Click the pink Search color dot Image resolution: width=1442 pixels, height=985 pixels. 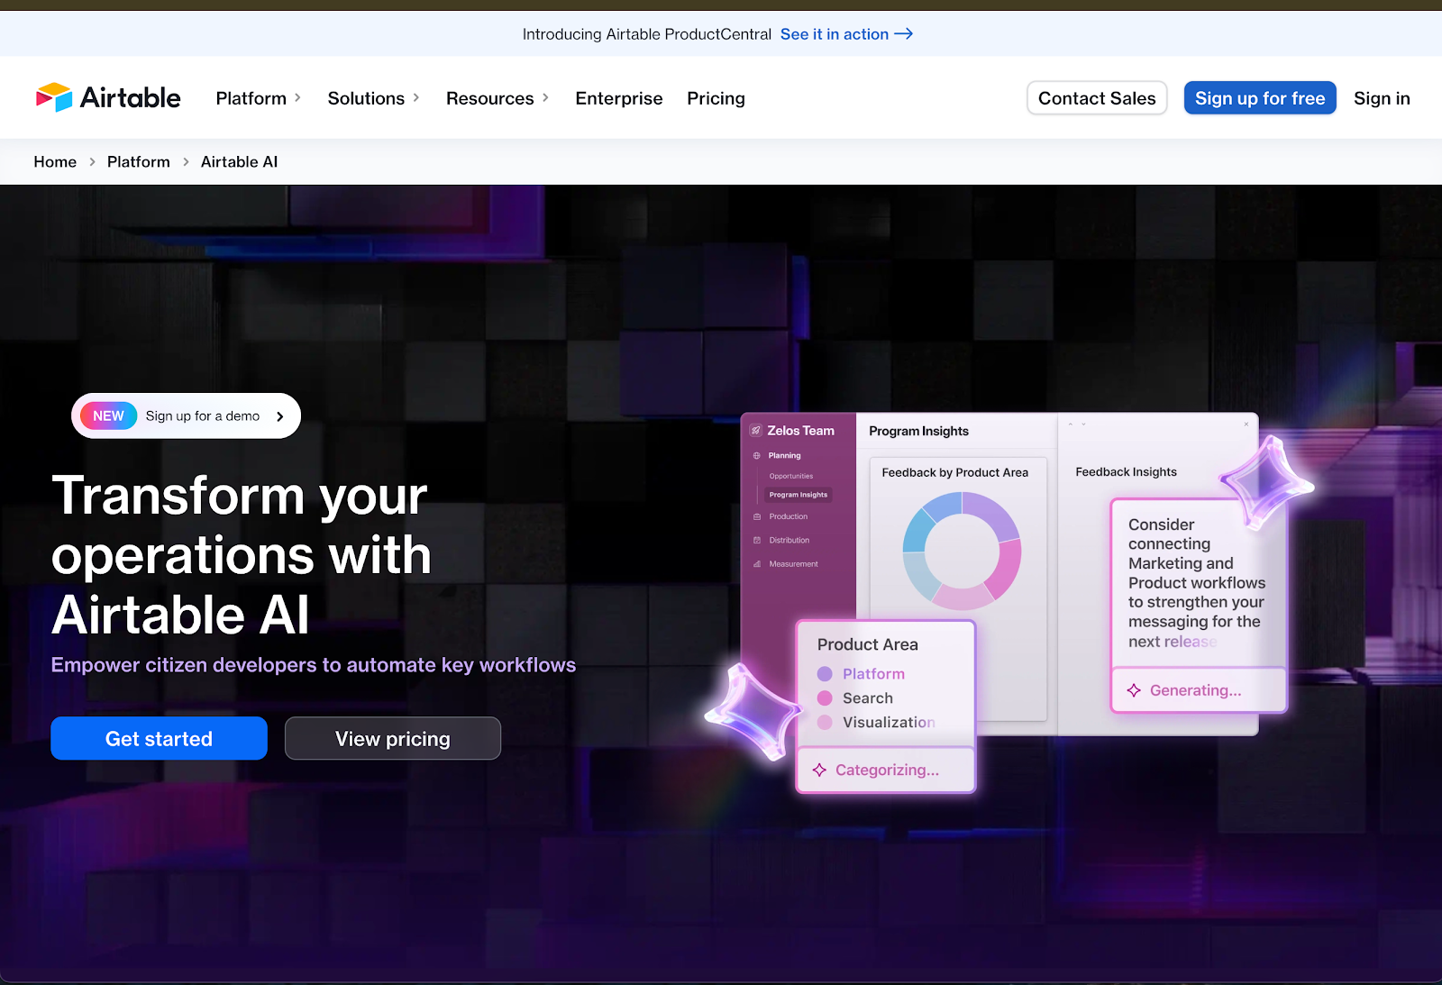click(x=825, y=698)
